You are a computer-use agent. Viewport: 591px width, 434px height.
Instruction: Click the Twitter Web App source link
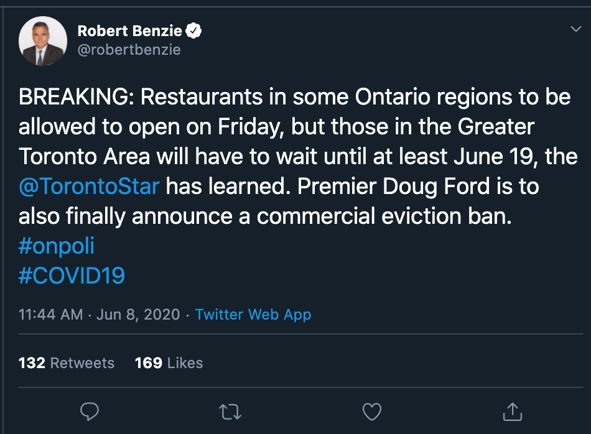pyautogui.click(x=253, y=315)
